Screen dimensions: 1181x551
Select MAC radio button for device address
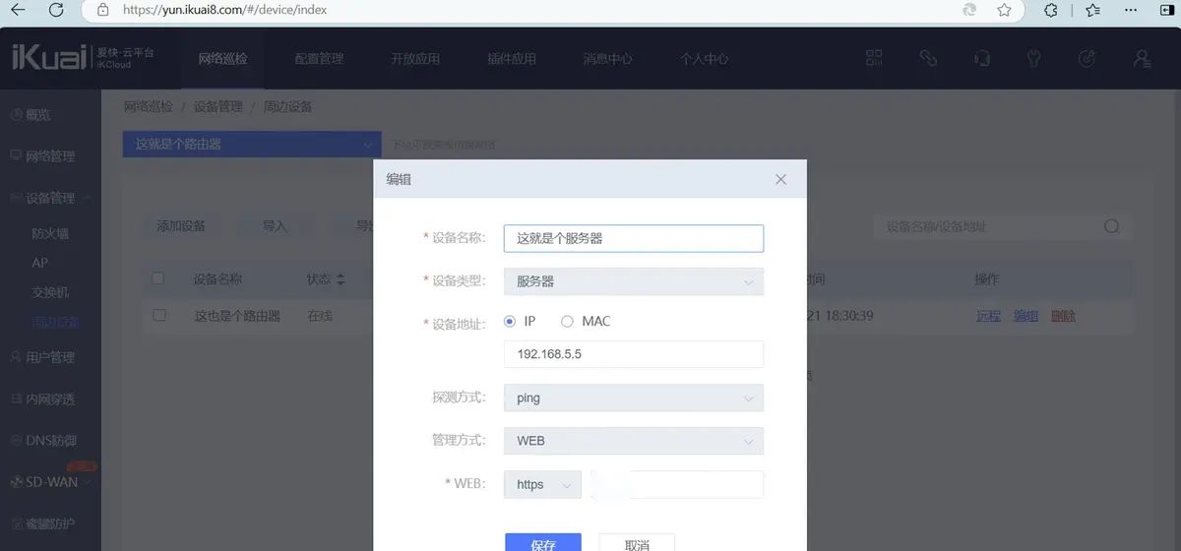click(567, 321)
